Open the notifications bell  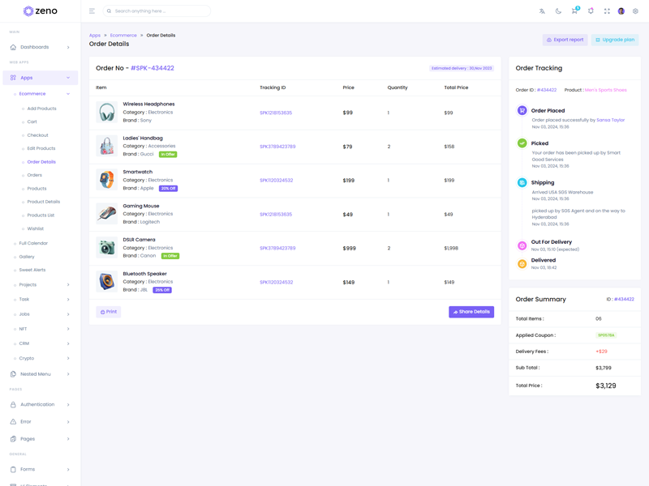click(x=591, y=11)
